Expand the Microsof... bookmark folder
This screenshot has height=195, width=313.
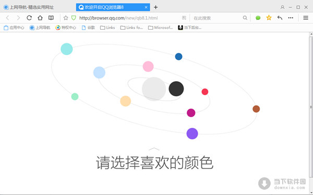[x=161, y=28]
